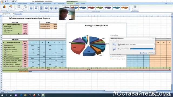
Task: Open the Office button menu
Action: click(x=2, y=2)
